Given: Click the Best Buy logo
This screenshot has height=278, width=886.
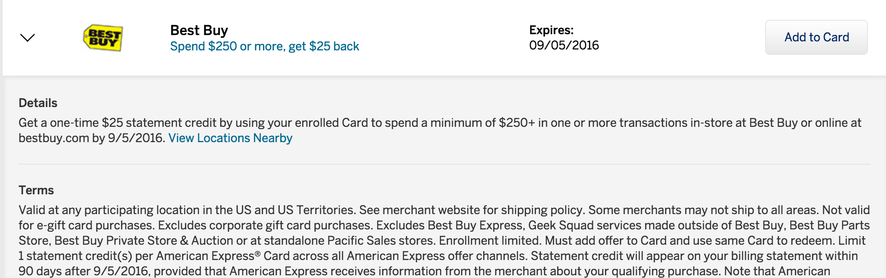Looking at the screenshot, I should (x=103, y=38).
